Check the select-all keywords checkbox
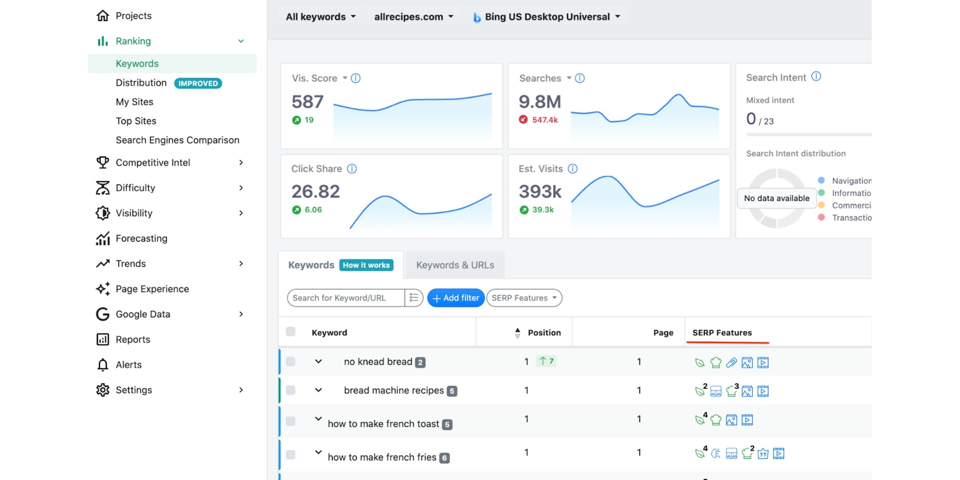This screenshot has height=480, width=960. tap(291, 332)
